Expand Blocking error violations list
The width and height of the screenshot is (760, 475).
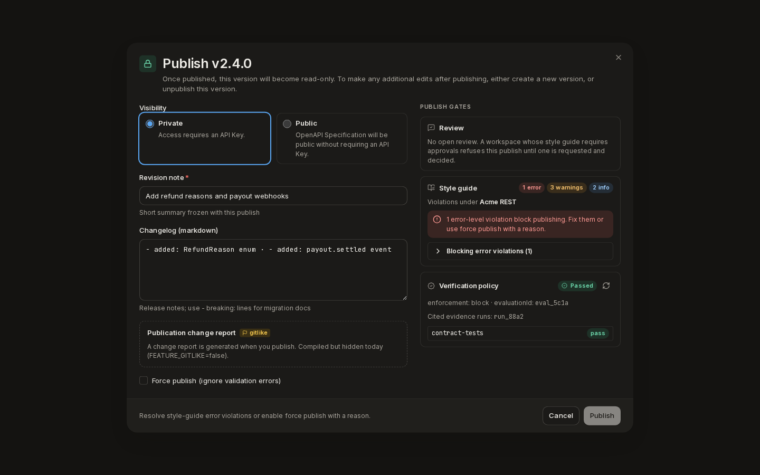[x=520, y=251]
